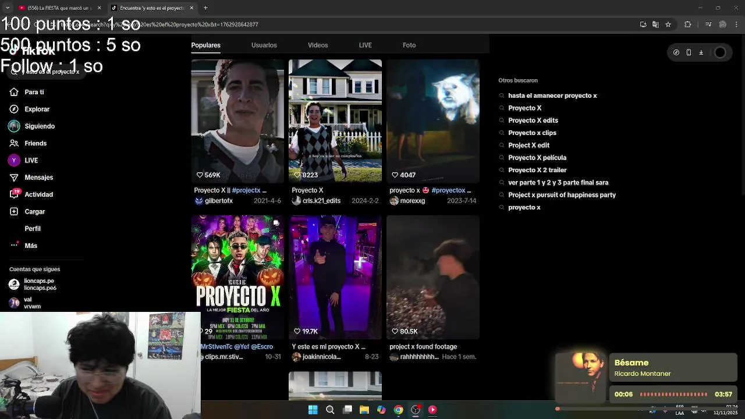This screenshot has height=419, width=745.
Task: Open the Chrome three-dot menu
Action: point(736,24)
